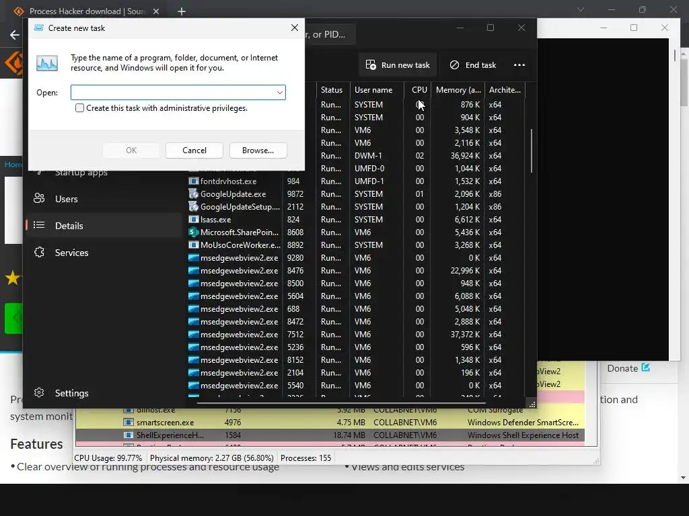Cancel the Create new task dialog
The image size is (689, 516).
[x=194, y=150]
